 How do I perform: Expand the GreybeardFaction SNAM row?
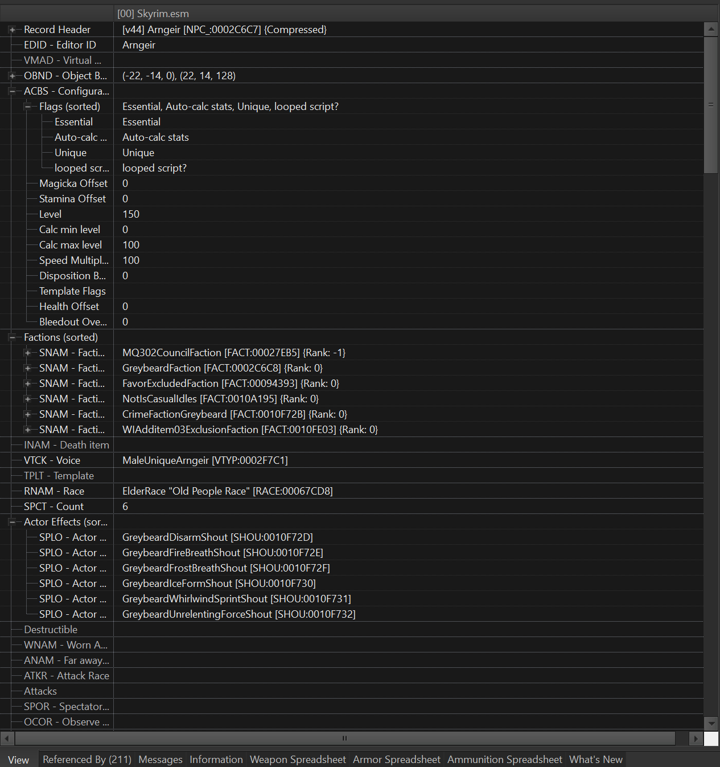[27, 368]
